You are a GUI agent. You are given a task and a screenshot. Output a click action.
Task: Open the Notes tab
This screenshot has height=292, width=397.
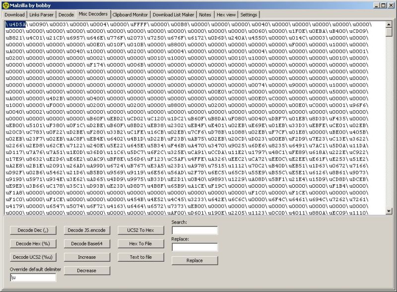pyautogui.click(x=205, y=14)
